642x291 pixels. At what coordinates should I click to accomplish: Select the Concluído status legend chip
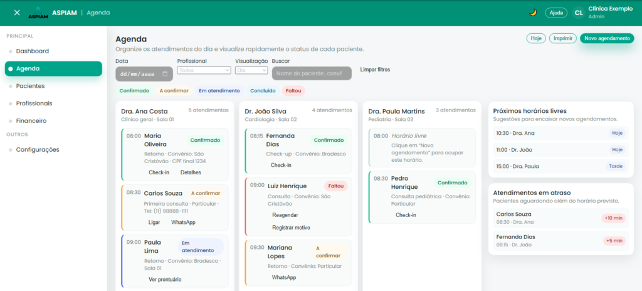pyautogui.click(x=263, y=90)
